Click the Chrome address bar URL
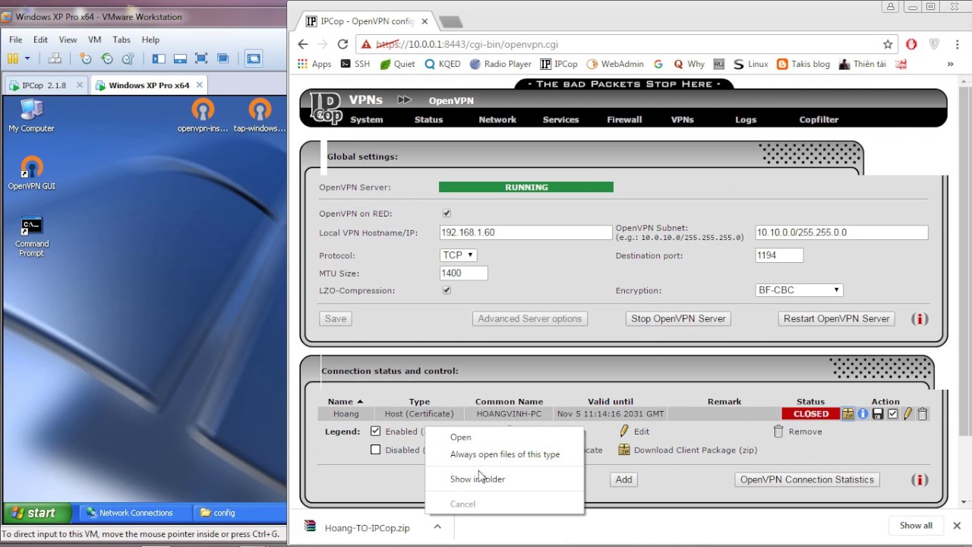Image resolution: width=972 pixels, height=547 pixels. coord(467,44)
